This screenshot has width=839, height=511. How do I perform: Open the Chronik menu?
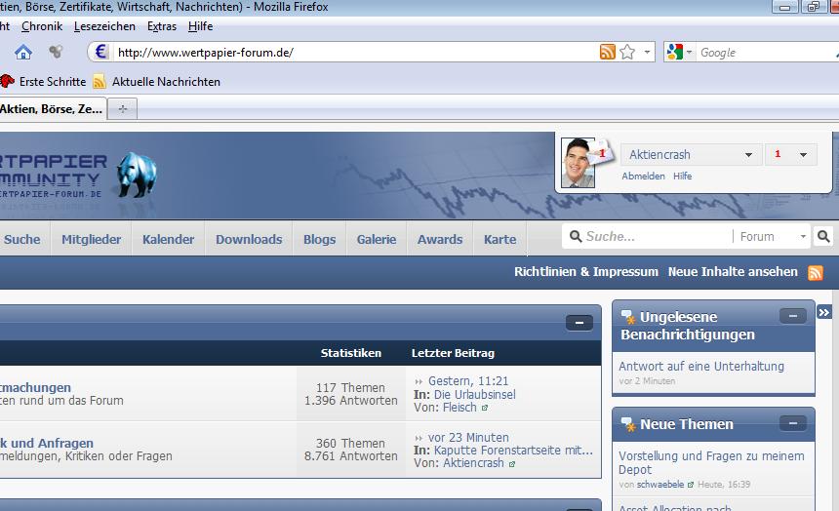coord(42,26)
